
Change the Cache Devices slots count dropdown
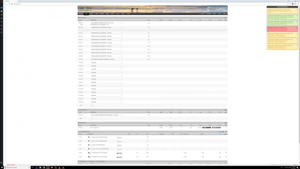92,119
